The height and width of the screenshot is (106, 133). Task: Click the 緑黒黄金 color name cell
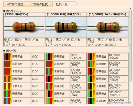pos(102,94)
